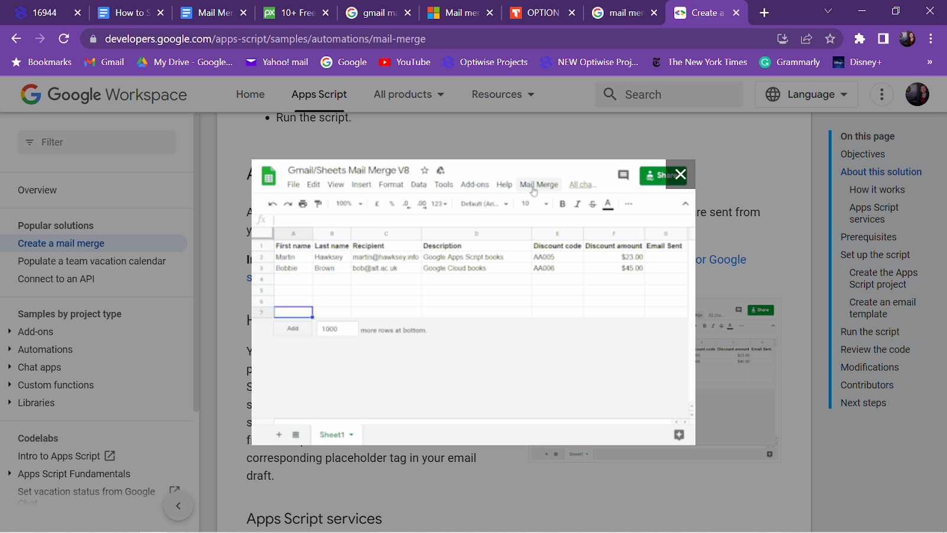Open the My Drive bookmark

pos(185,62)
